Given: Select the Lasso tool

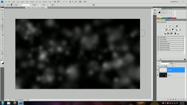Looking at the screenshot, I should tap(2, 15).
